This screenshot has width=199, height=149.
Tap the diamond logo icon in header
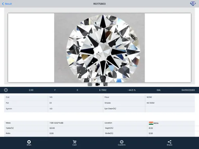pos(193,4)
